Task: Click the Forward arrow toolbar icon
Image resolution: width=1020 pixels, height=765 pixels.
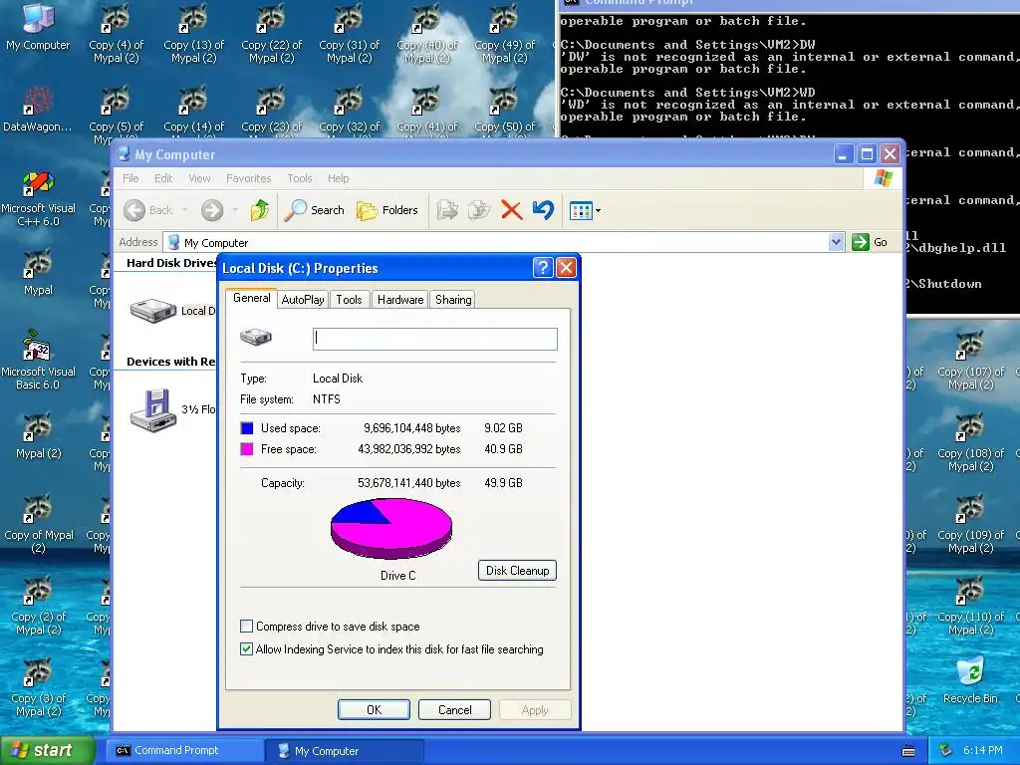Action: 212,210
